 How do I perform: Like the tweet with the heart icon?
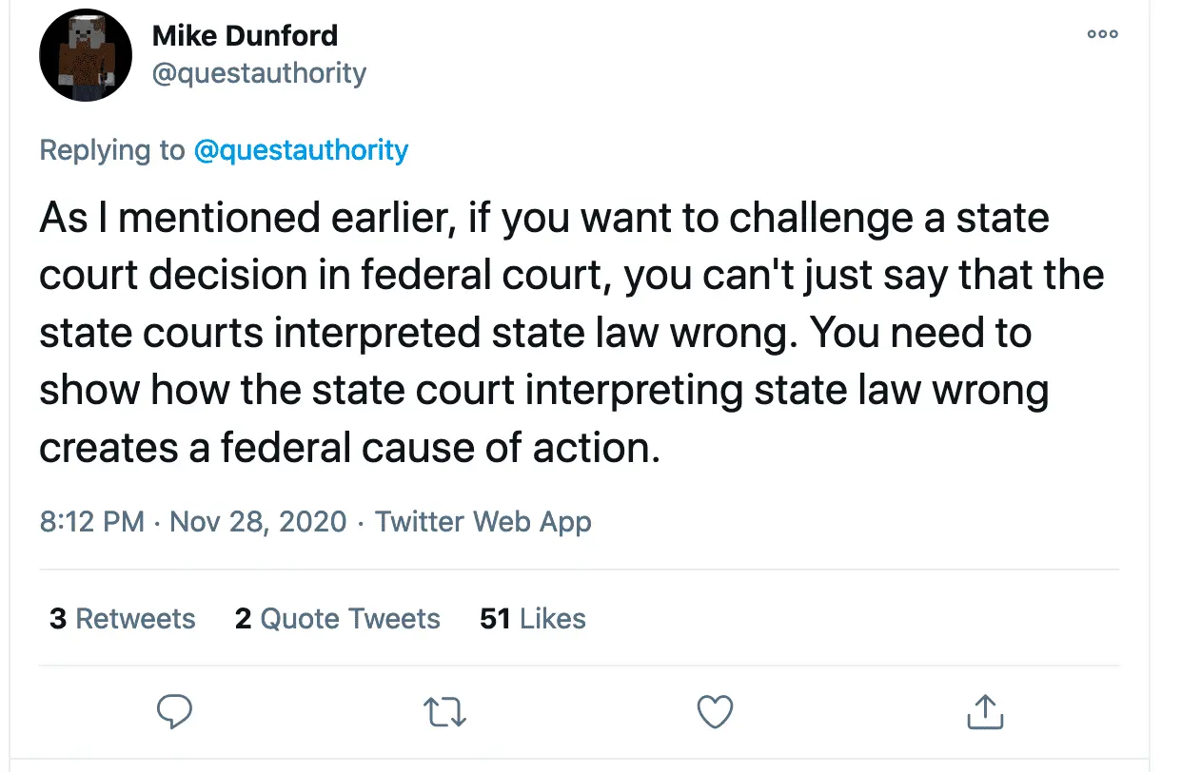click(715, 711)
